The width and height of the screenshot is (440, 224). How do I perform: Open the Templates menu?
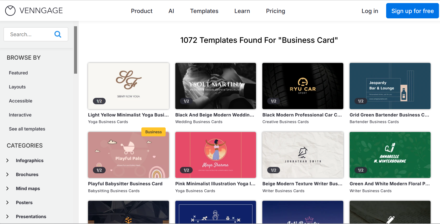[x=204, y=11]
